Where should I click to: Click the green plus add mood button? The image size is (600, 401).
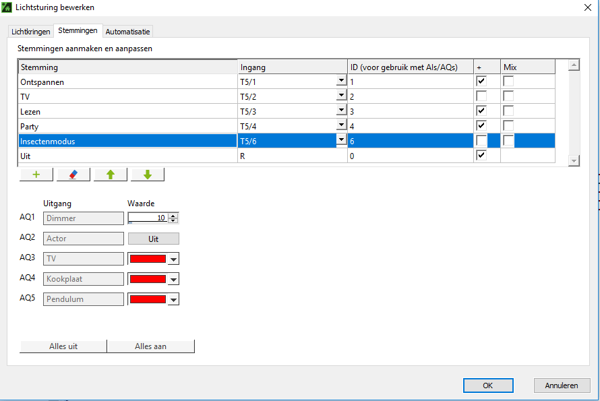pyautogui.click(x=36, y=175)
